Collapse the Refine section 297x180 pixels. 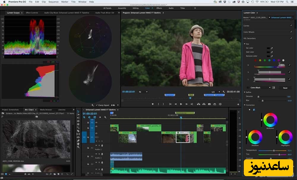click(x=244, y=92)
